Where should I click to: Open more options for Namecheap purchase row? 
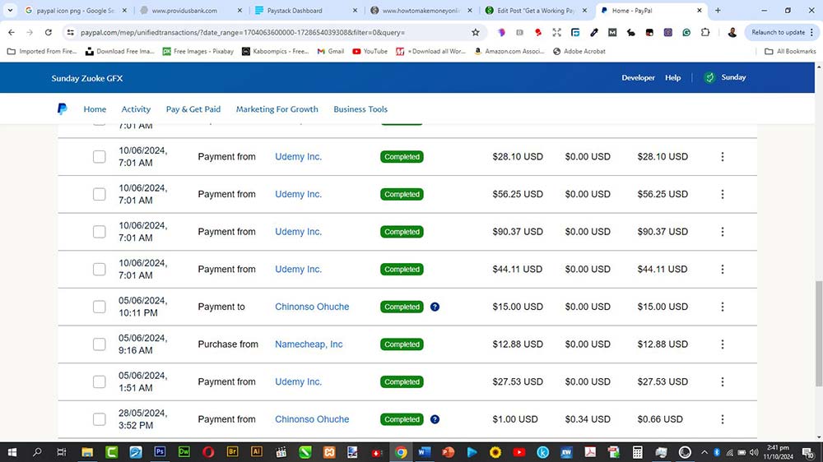(x=723, y=344)
